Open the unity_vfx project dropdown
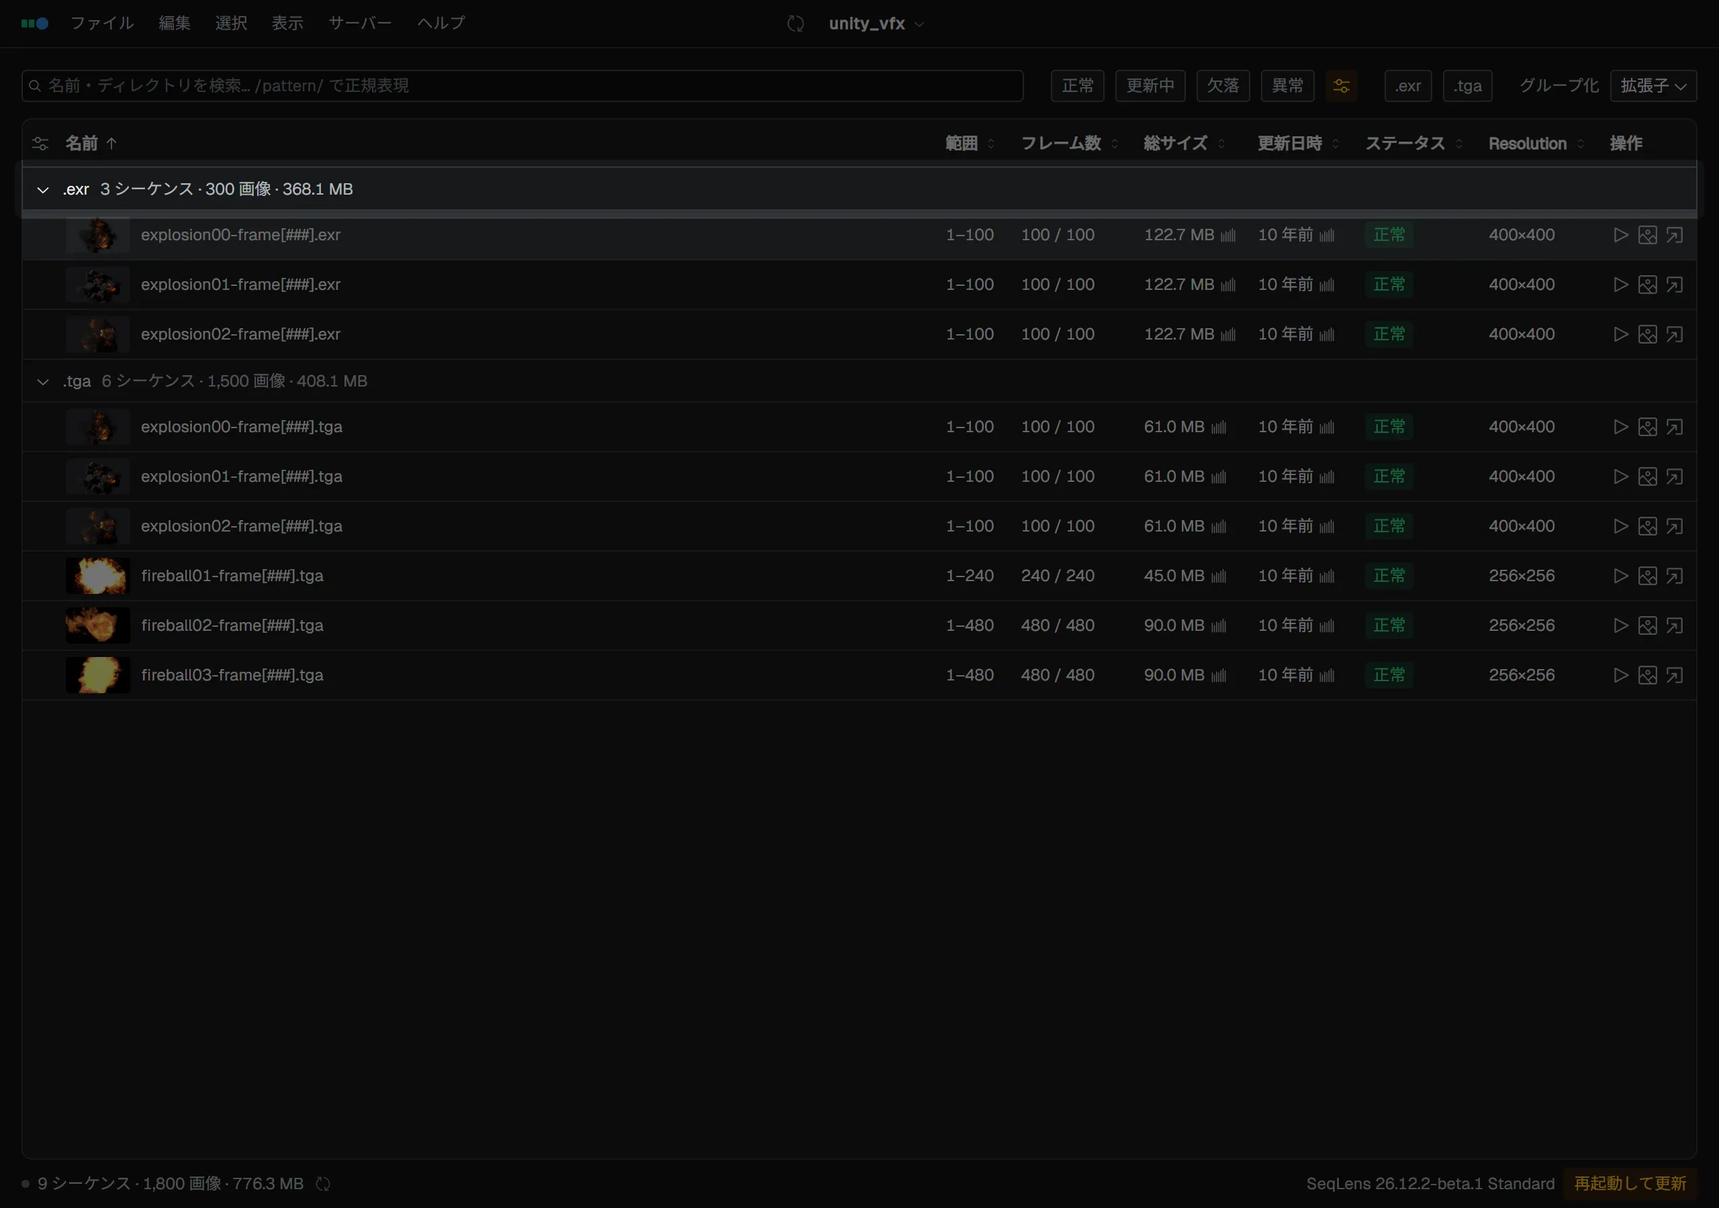The image size is (1719, 1208). tap(876, 24)
